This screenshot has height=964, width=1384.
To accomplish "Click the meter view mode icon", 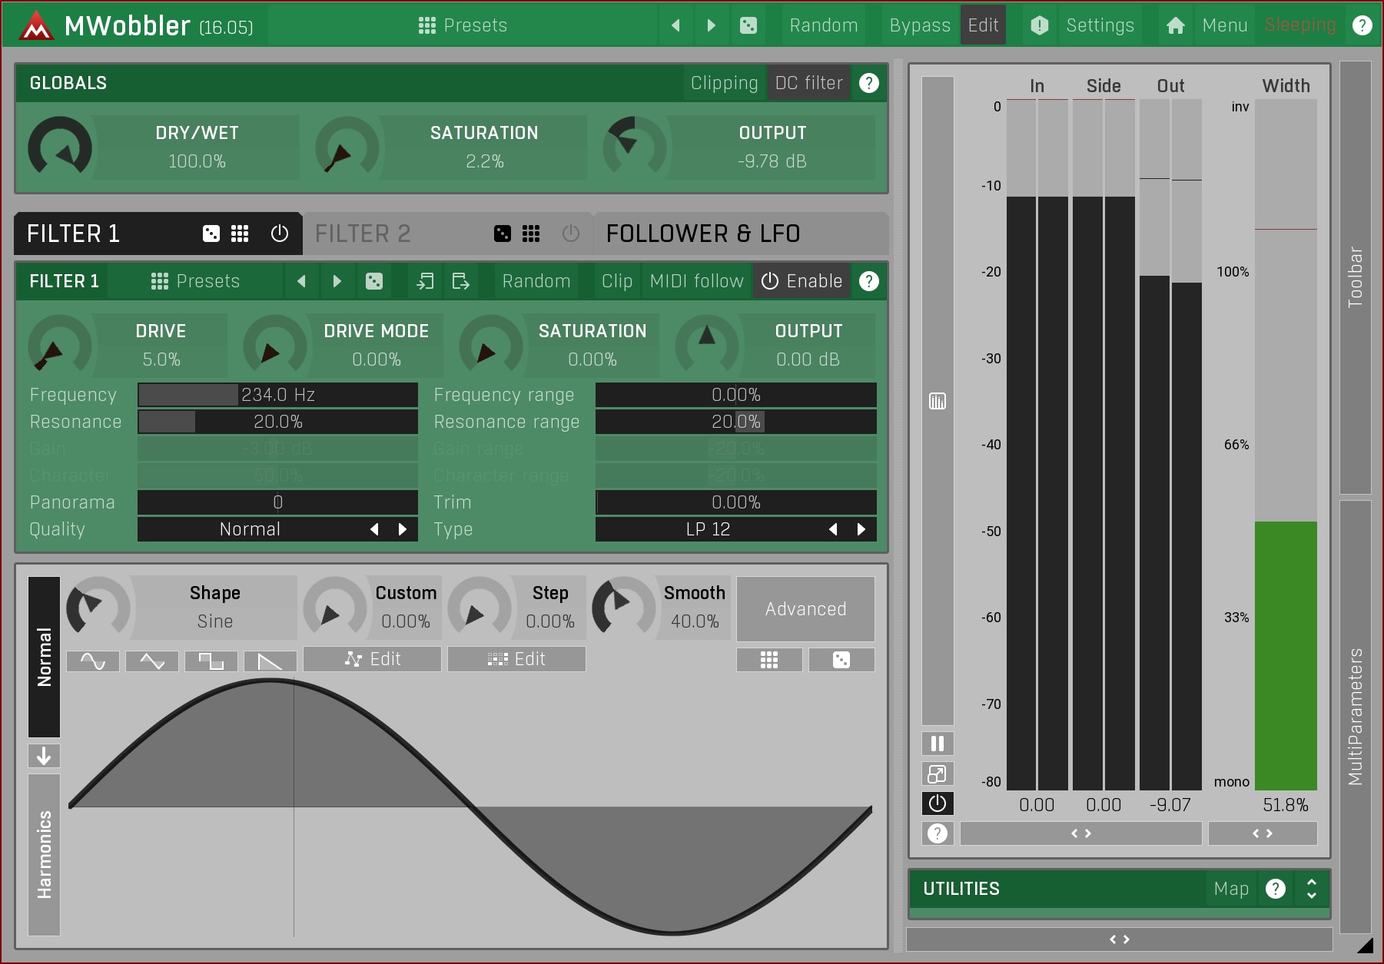I will click(937, 401).
